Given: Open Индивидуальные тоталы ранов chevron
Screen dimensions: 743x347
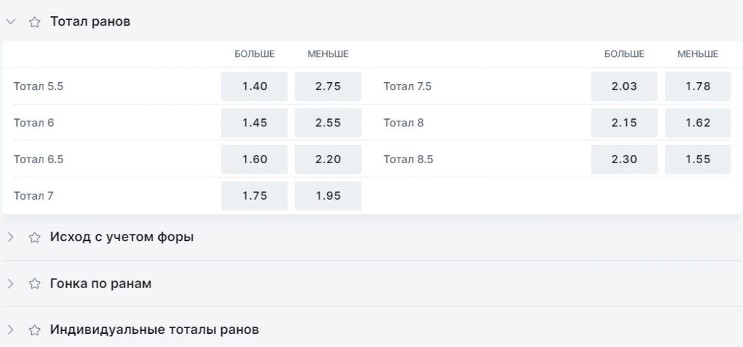Looking at the screenshot, I should coord(11,330).
